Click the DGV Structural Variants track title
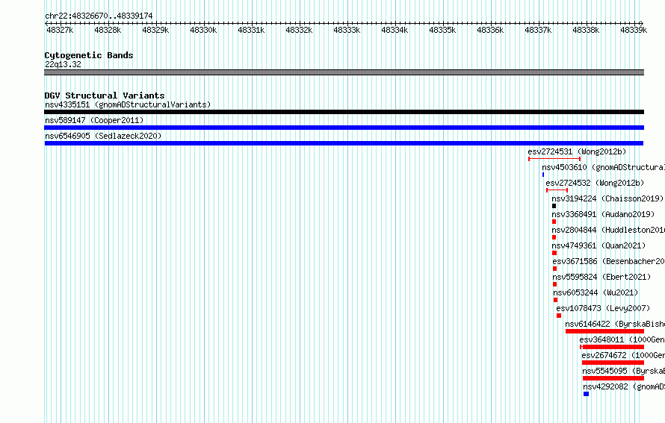 [x=105, y=95]
